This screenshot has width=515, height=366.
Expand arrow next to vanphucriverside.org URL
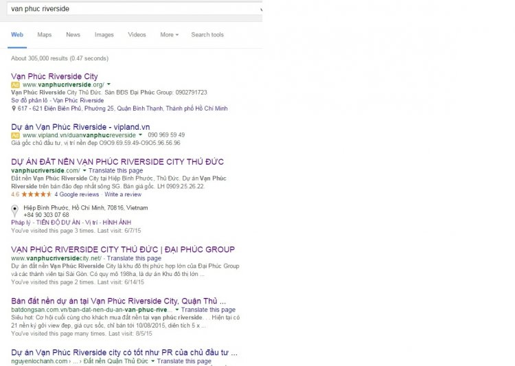pyautogui.click(x=109, y=84)
